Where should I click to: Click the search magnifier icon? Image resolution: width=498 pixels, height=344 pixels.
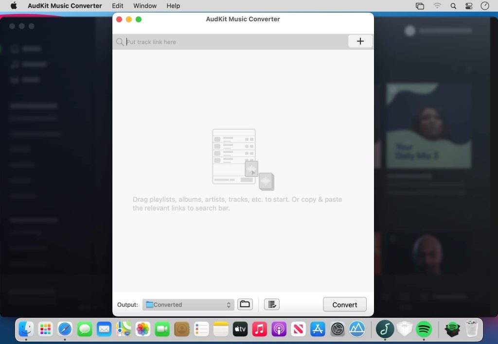[120, 42]
